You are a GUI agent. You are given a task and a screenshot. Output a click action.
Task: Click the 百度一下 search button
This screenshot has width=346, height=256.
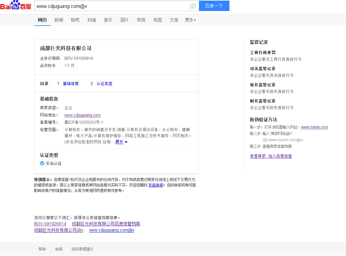(x=214, y=6)
